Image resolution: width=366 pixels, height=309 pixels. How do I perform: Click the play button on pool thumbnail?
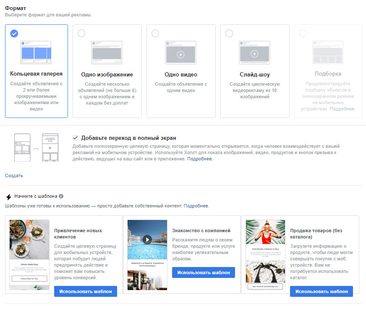pyautogui.click(x=147, y=240)
